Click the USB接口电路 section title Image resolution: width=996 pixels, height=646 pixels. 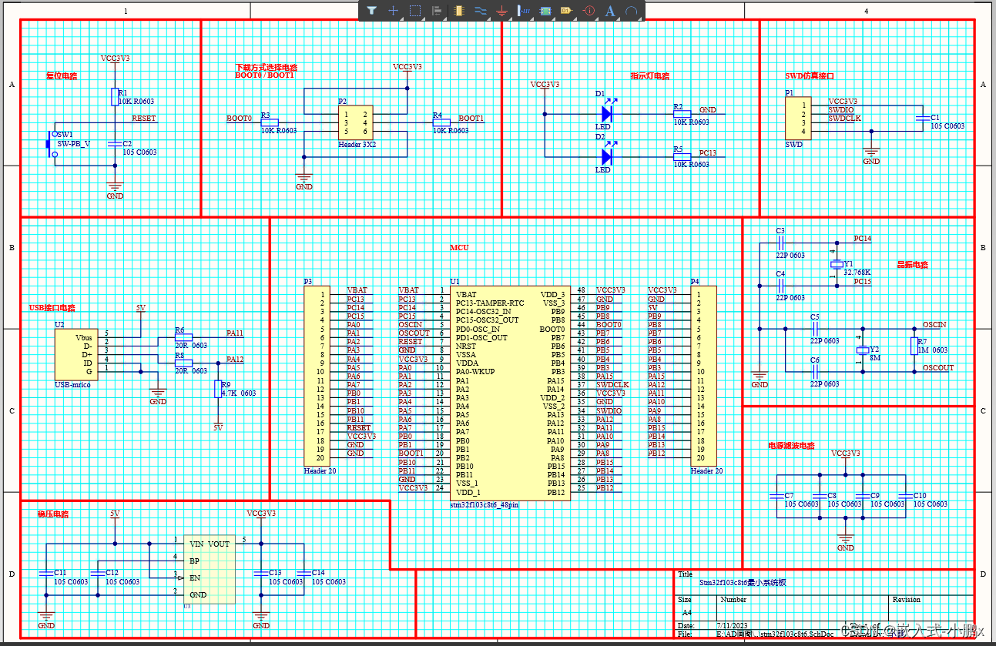click(x=52, y=308)
